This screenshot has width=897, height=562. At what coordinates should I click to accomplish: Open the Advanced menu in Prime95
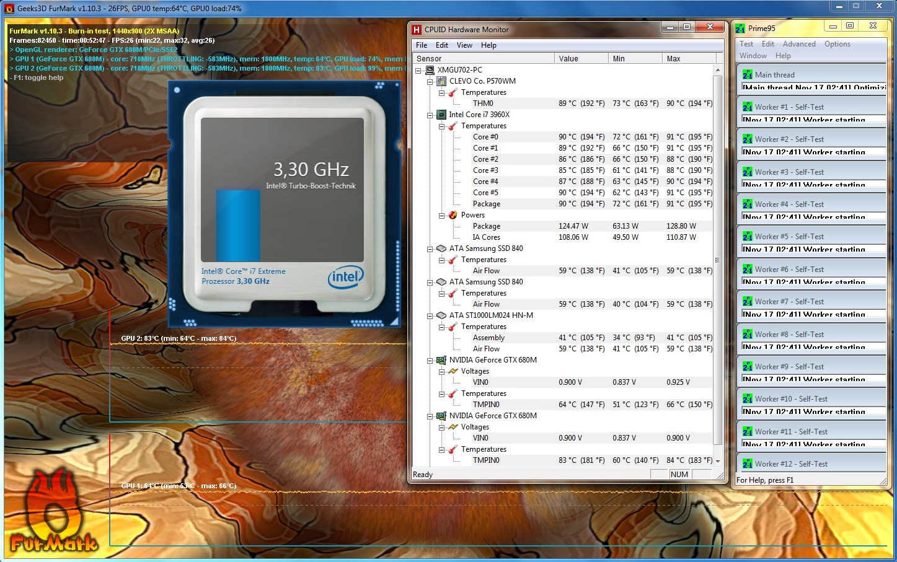799,44
